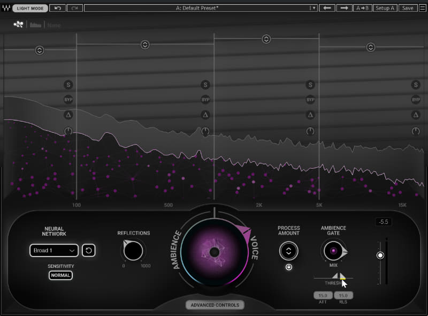The height and width of the screenshot is (316, 428).
Task: Click the third band's small knob icon
Action: point(310,131)
